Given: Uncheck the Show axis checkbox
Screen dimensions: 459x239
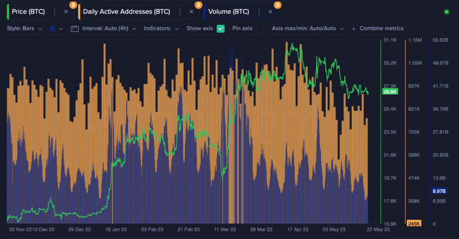Looking at the screenshot, I should (x=220, y=28).
